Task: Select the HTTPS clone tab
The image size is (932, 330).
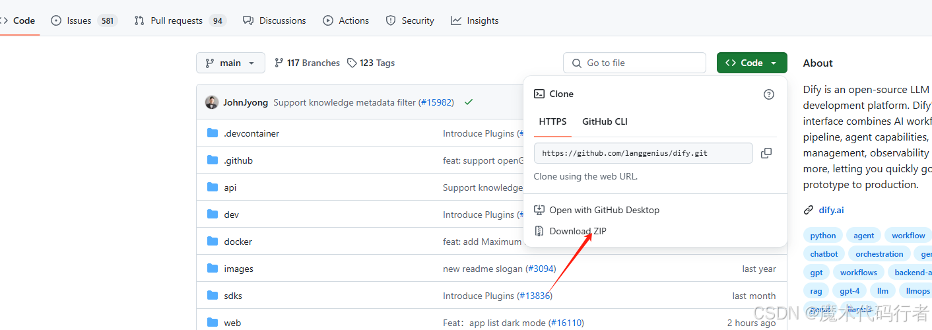Action: click(x=552, y=121)
